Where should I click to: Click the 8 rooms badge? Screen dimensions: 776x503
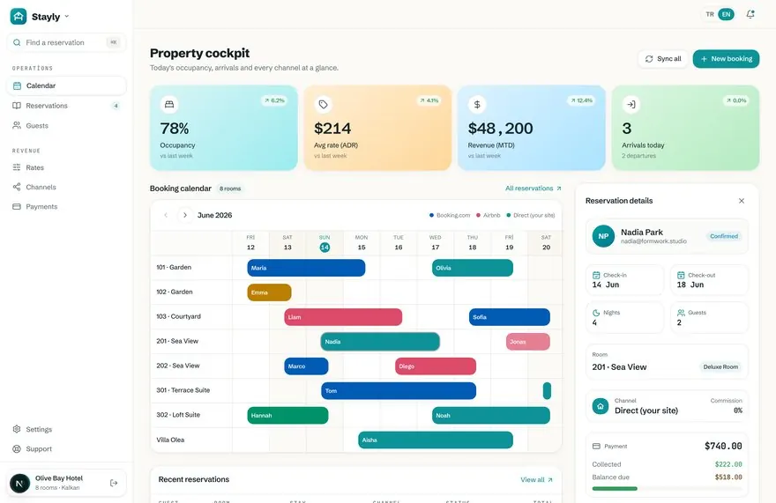click(230, 189)
